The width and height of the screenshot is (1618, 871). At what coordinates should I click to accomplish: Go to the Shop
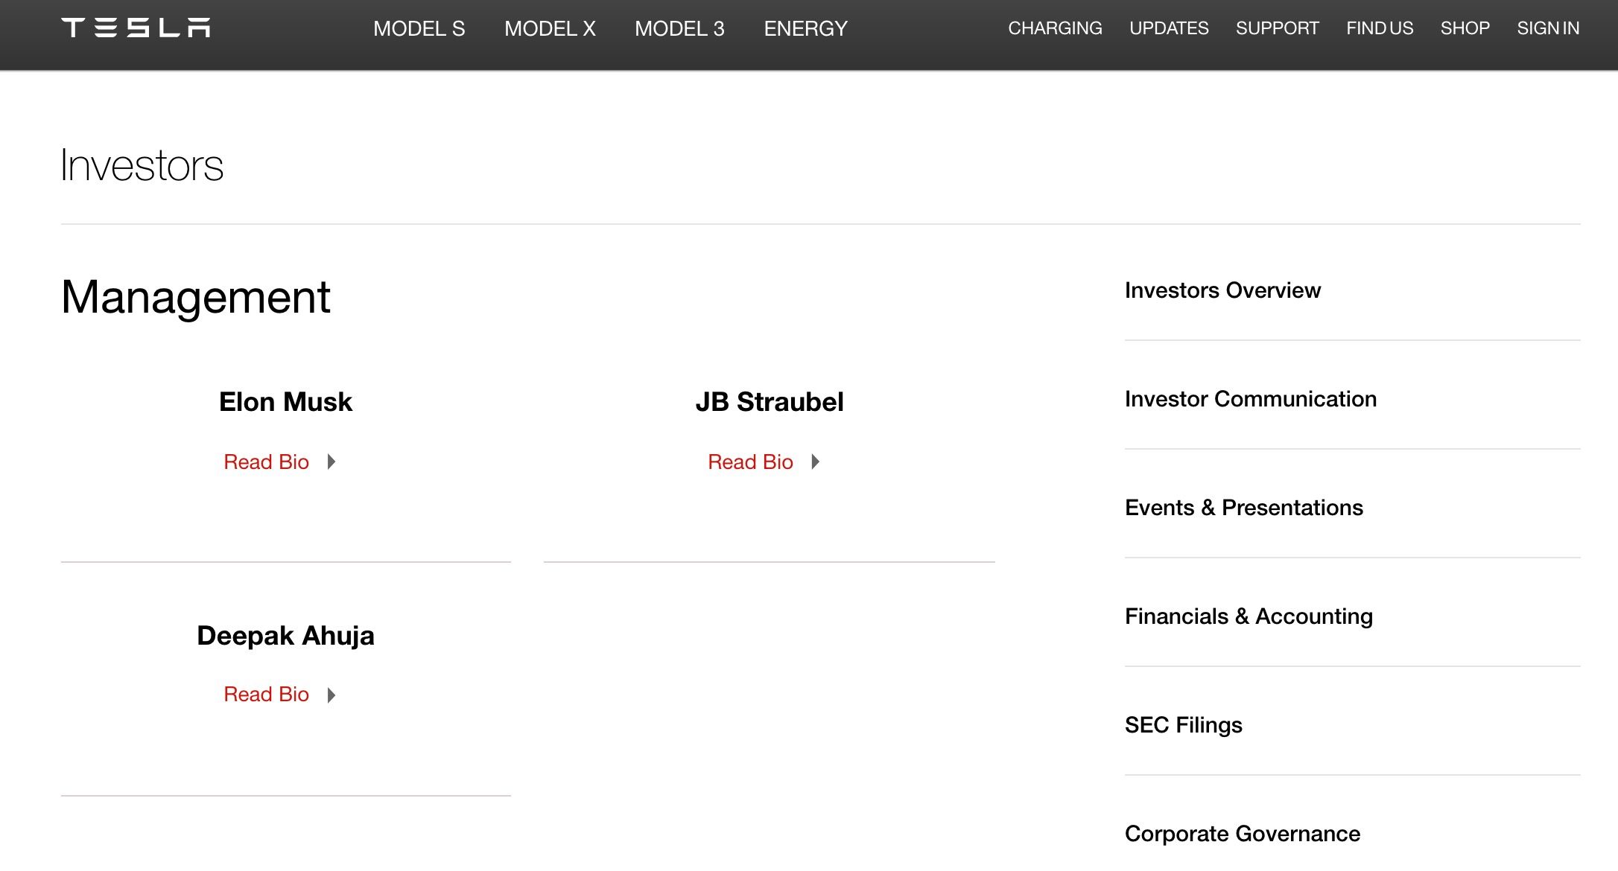(1465, 28)
